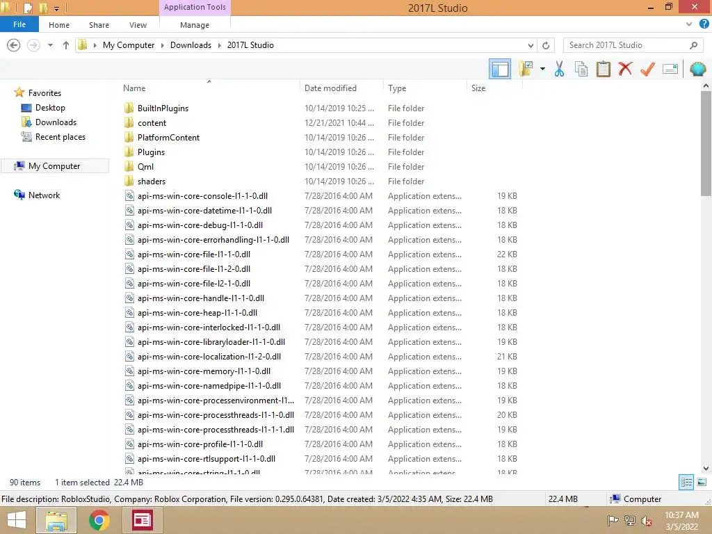The image size is (712, 534).
Task: Select the shaders folder
Action: (x=151, y=181)
